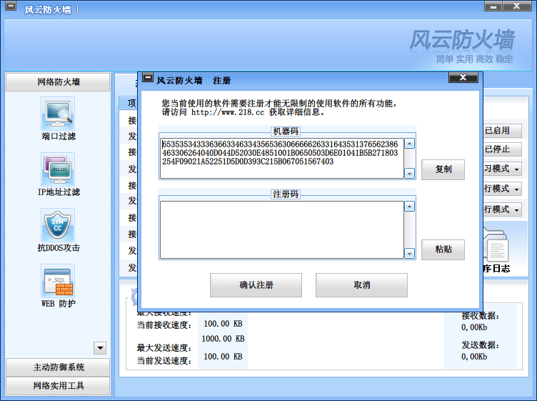
Task: Select the IP地址过滤 icon
Action: pos(58,169)
